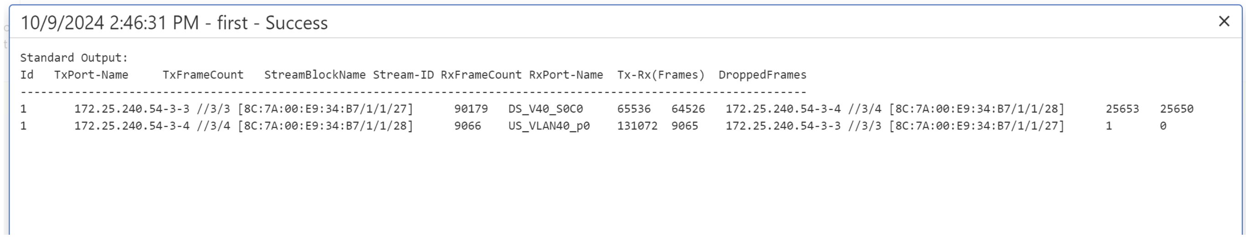
Task: Click the 64526 frame count value
Action: [688, 109]
